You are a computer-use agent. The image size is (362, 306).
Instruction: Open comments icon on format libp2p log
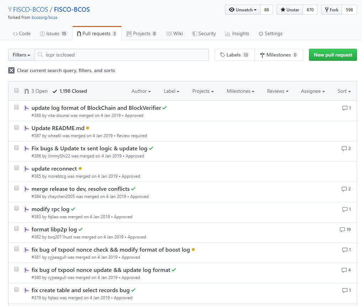342,230
